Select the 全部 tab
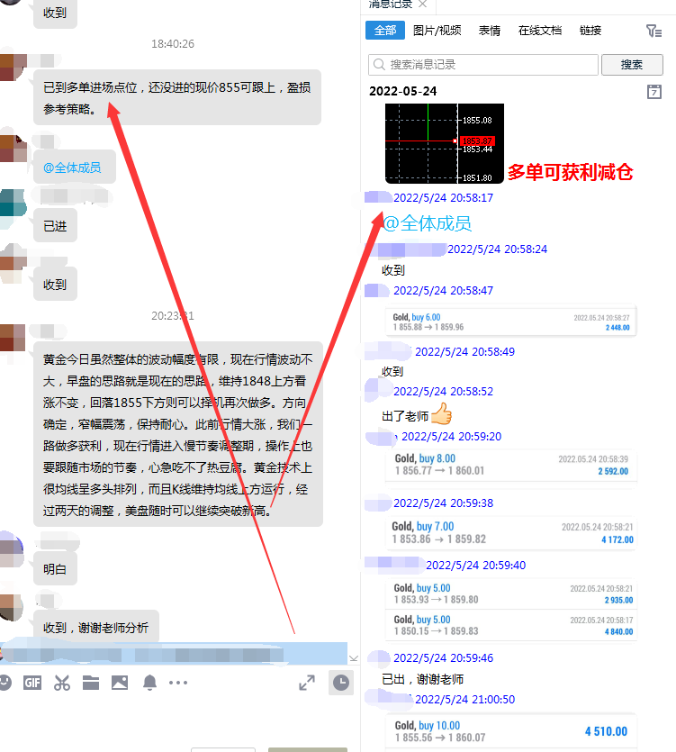 pos(385,31)
